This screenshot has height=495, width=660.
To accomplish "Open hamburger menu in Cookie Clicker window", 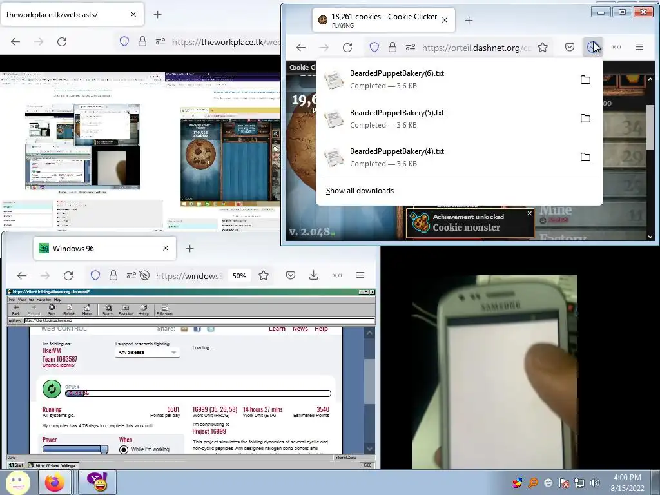I will tap(639, 47).
